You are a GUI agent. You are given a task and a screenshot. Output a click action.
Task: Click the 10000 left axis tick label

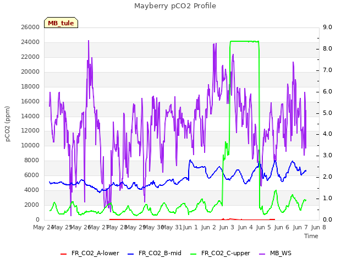click(30, 145)
